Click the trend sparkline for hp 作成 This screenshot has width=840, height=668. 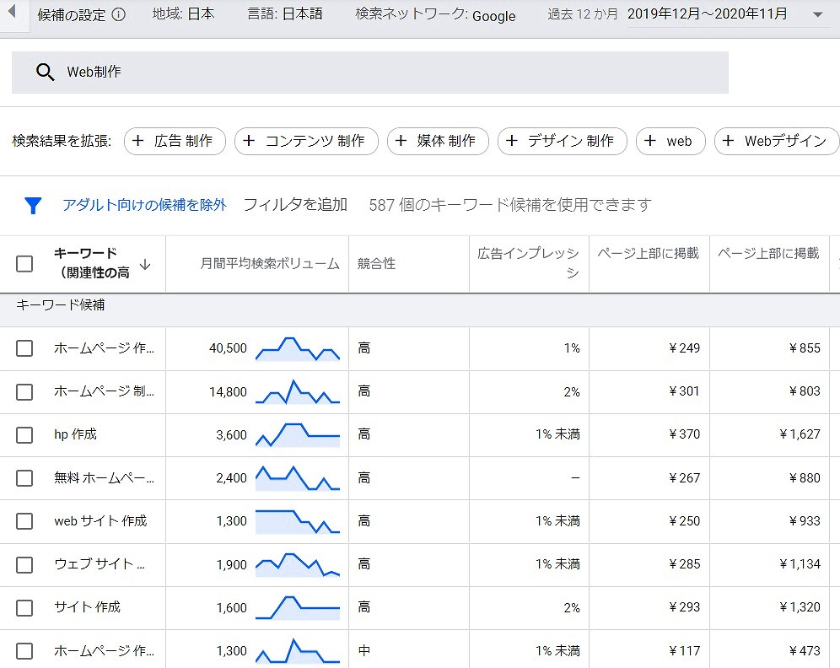click(x=297, y=435)
